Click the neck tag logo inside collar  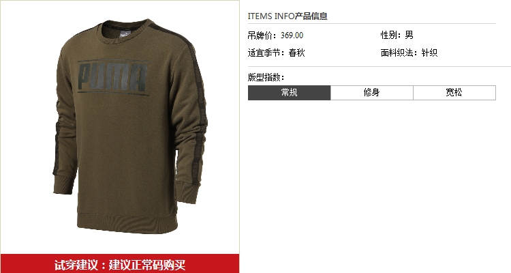125,33
